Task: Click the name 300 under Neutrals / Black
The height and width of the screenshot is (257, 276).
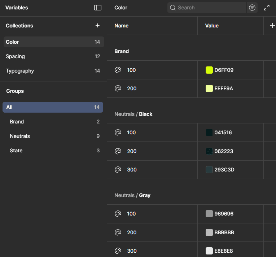Action: coord(132,170)
